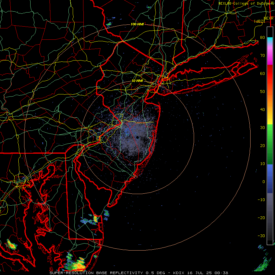Click the "16 JUL 25 00:38" timestamp
275x275 pixels.
pyautogui.click(x=208, y=273)
